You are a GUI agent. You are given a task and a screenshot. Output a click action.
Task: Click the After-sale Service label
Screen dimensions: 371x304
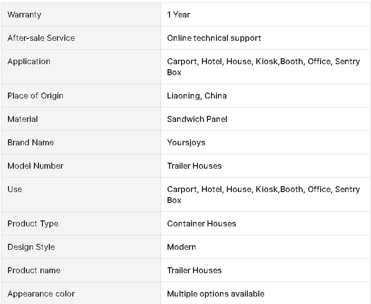41,38
